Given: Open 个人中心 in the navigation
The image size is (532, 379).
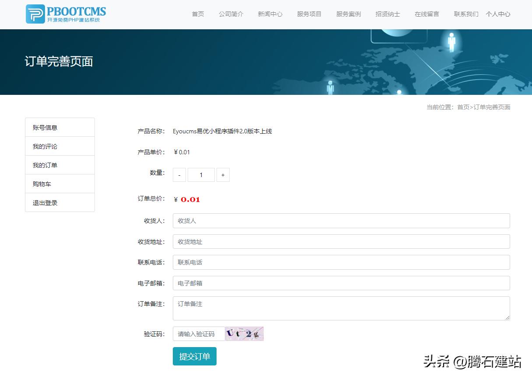Looking at the screenshot, I should pyautogui.click(x=498, y=14).
